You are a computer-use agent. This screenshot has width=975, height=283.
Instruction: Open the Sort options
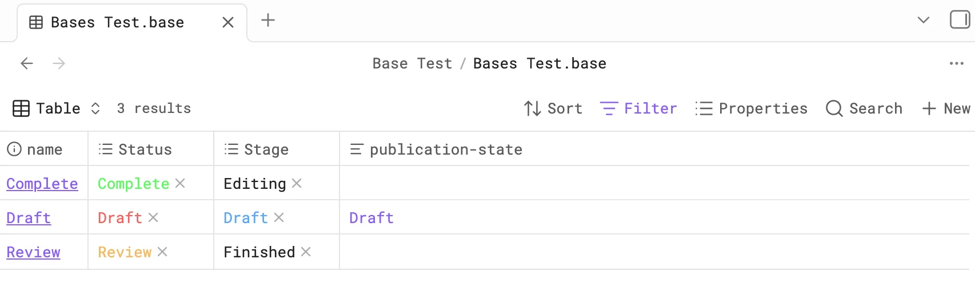(553, 108)
